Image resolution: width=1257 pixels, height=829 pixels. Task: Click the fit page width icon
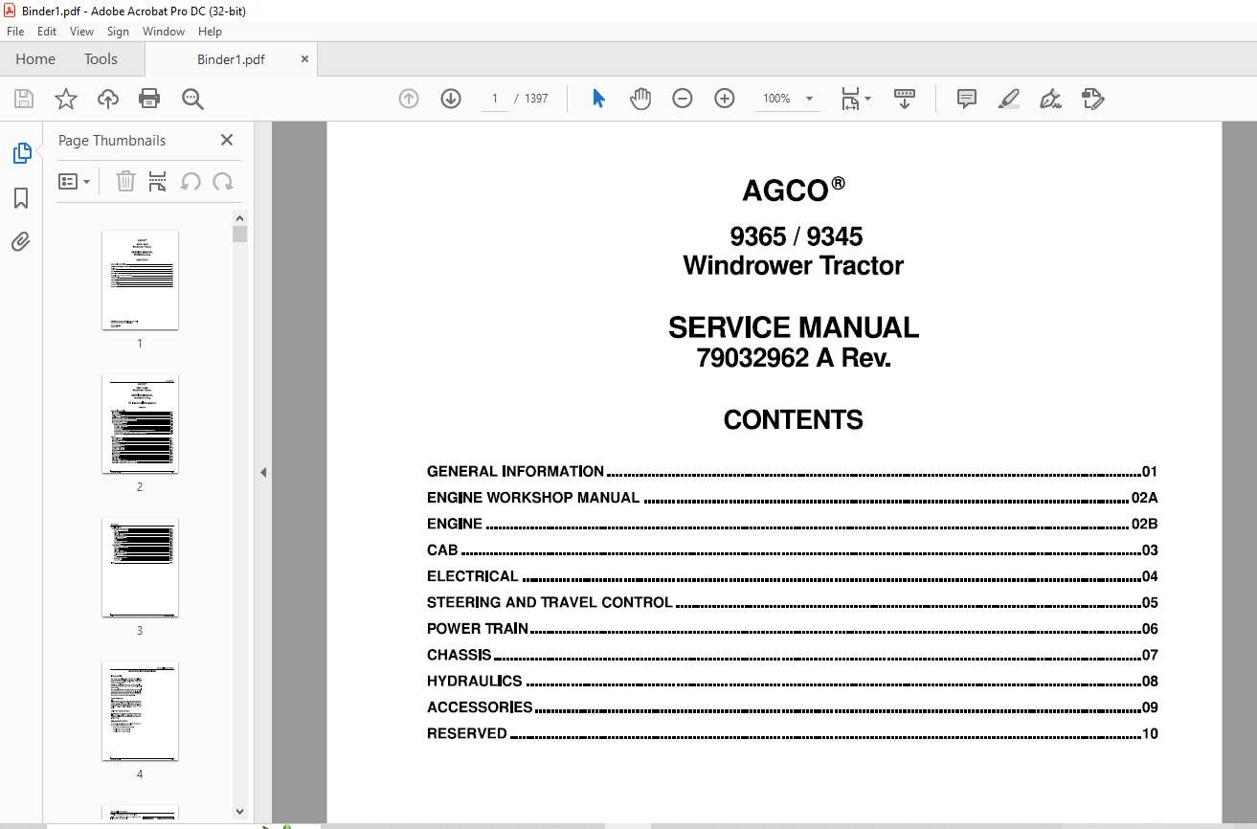click(x=850, y=99)
